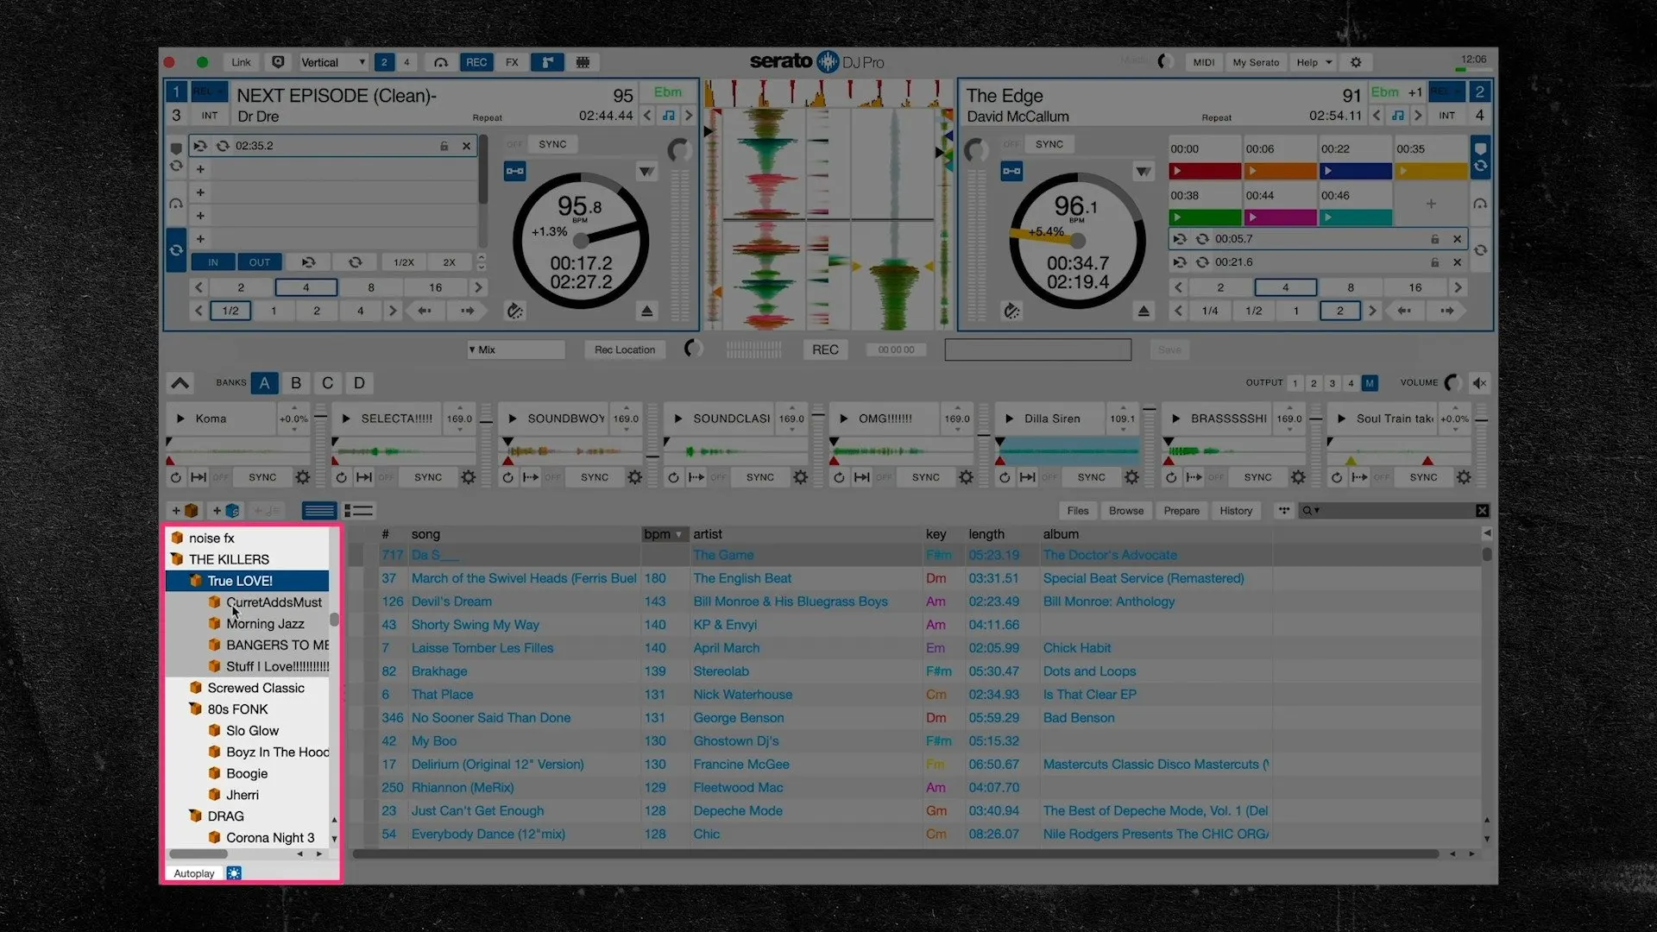Enable SYNC on the OMG!!!!!!! sample slot
The width and height of the screenshot is (1657, 932).
click(926, 477)
